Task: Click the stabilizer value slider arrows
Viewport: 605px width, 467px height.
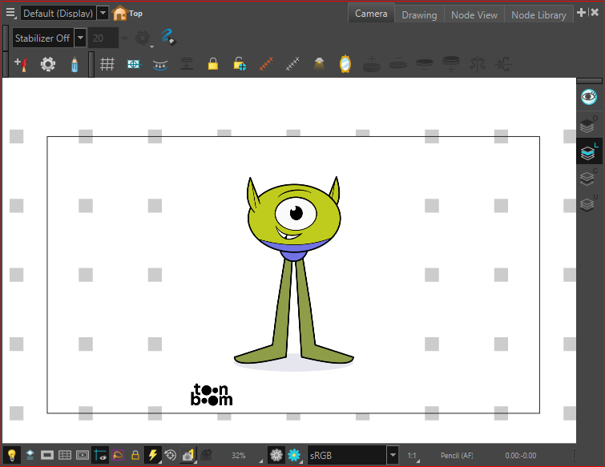Action: pos(124,38)
